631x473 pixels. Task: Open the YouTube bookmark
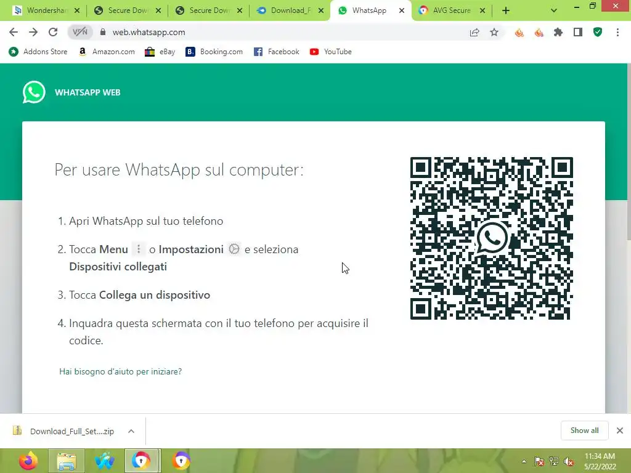pos(330,52)
